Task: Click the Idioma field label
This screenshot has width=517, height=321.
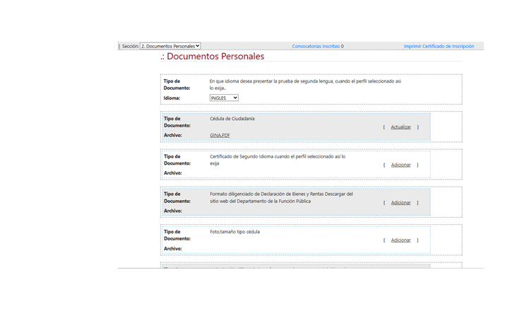Action: click(172, 98)
